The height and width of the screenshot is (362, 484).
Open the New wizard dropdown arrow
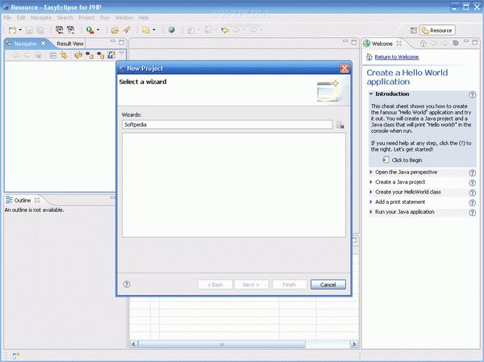tap(20, 30)
